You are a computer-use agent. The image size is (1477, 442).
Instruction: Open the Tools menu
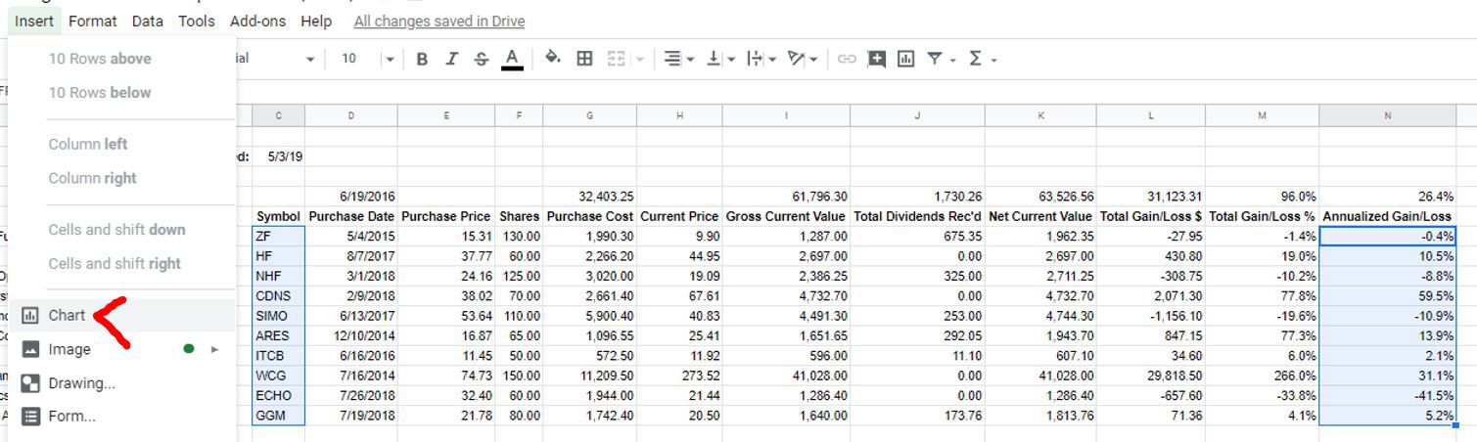[196, 21]
